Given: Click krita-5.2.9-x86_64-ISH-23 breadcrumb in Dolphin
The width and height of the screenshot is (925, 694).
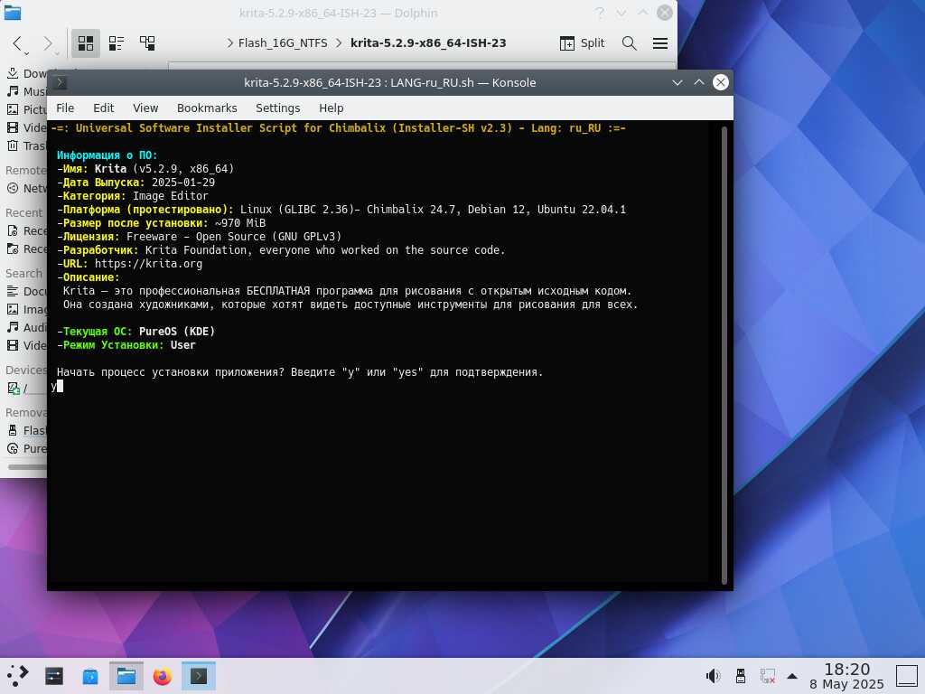Looking at the screenshot, I should tap(428, 43).
